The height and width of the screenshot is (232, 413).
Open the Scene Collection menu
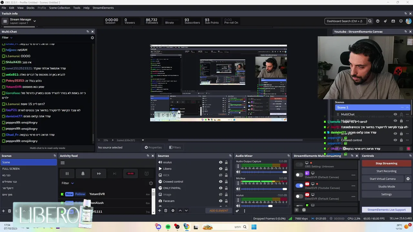click(x=59, y=8)
